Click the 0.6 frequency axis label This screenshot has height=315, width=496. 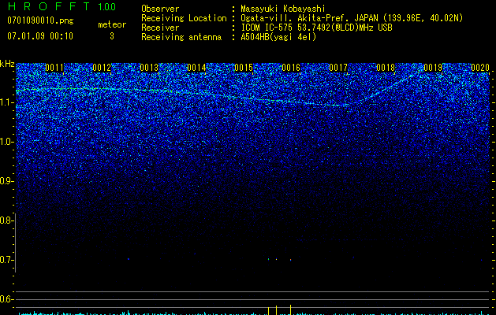tap(6, 299)
